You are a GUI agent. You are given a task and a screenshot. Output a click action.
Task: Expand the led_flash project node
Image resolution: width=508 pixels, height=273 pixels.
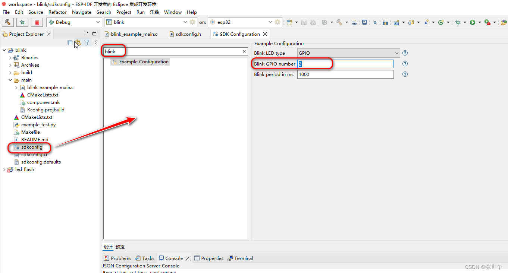[x=4, y=169]
